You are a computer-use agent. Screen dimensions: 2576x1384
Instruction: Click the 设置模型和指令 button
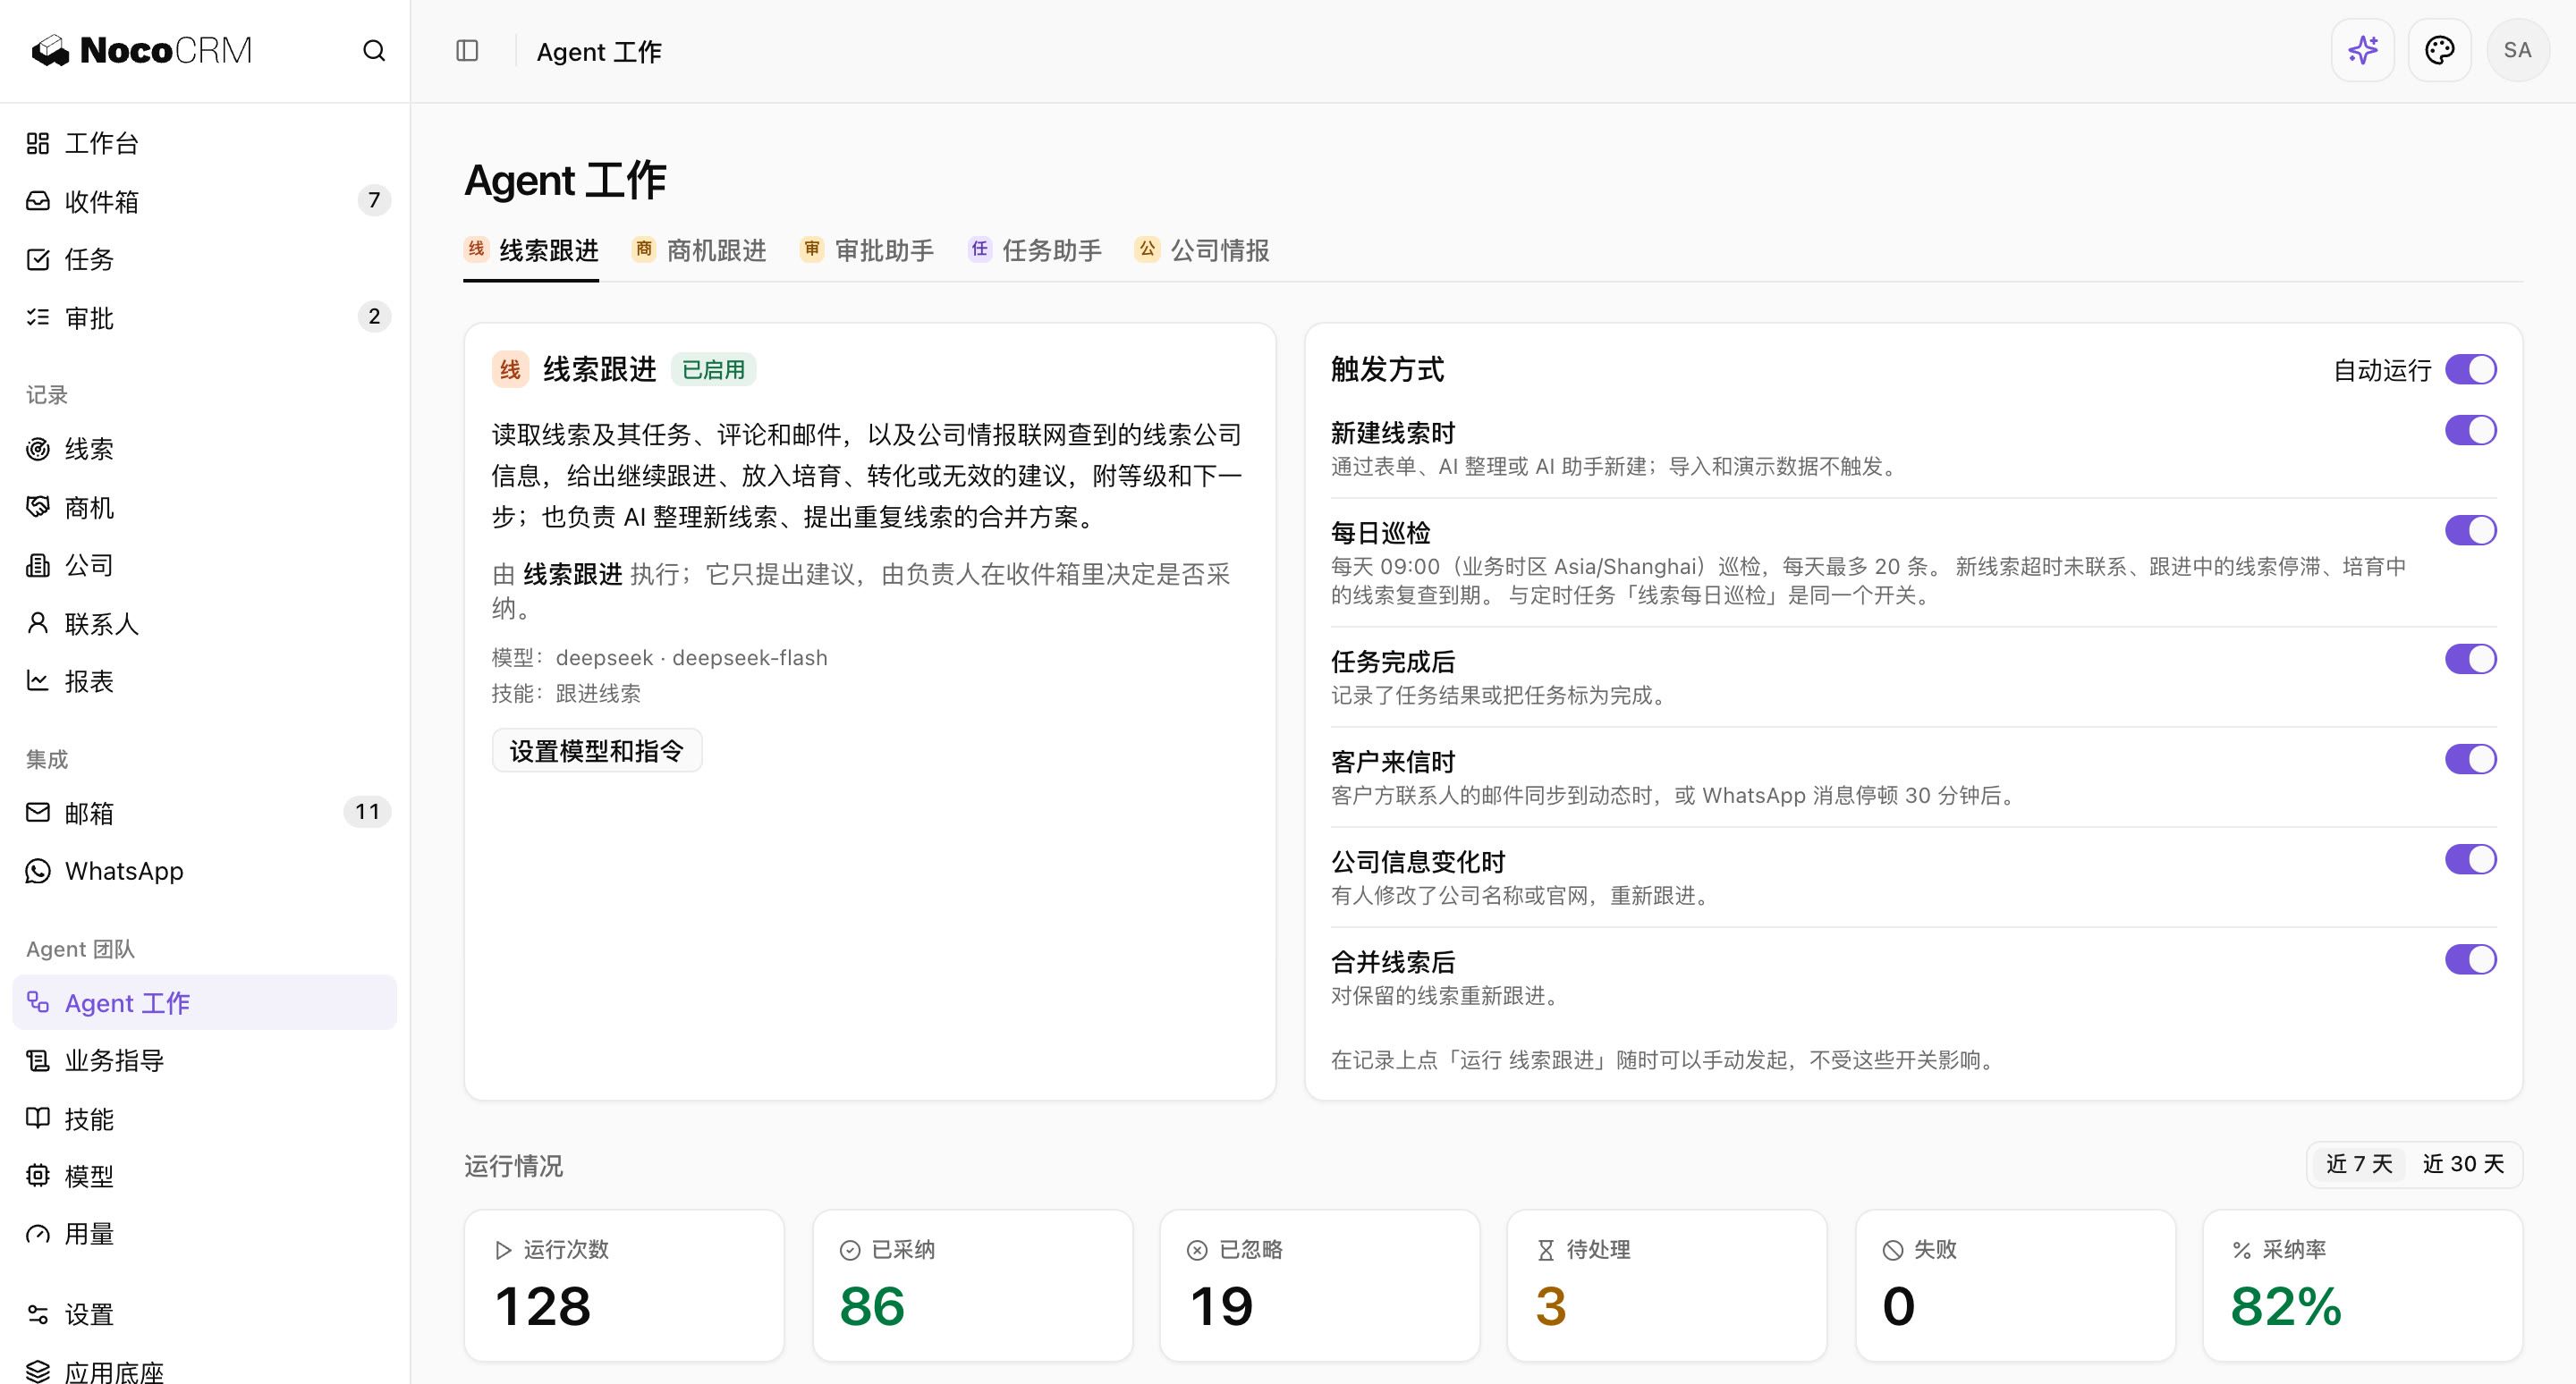pyautogui.click(x=597, y=750)
